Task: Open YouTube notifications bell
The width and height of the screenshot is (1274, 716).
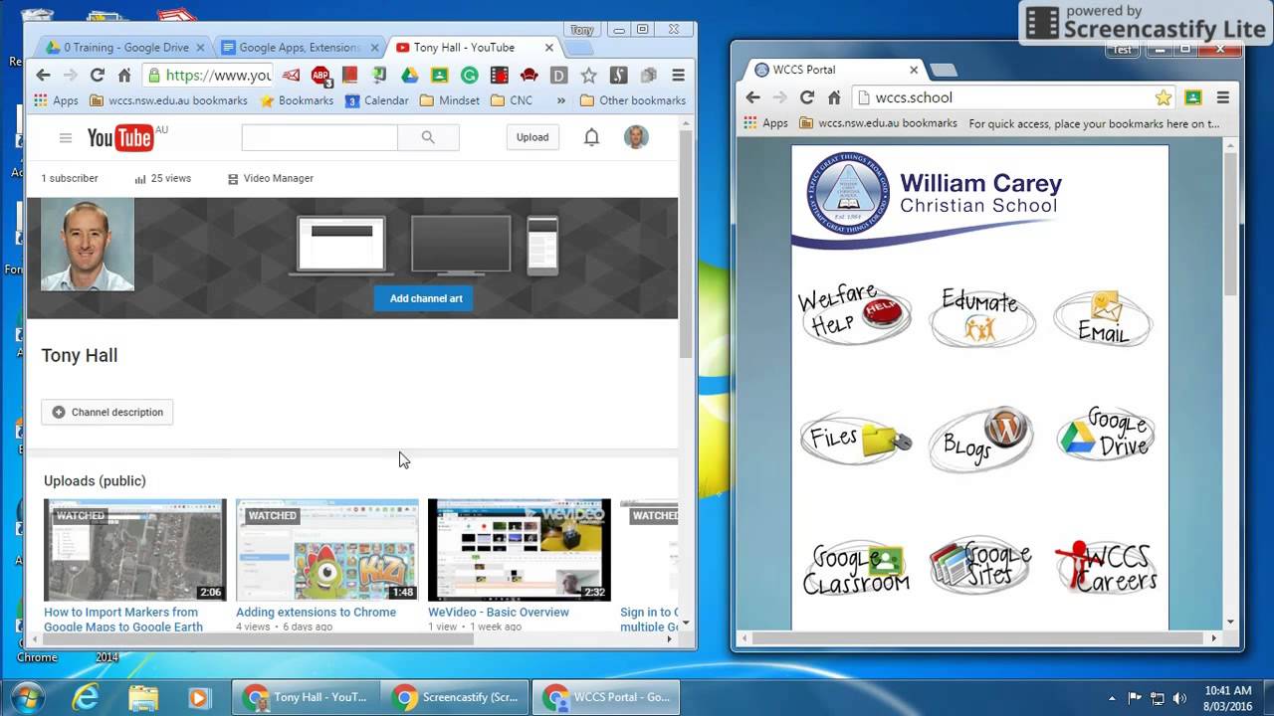Action: tap(591, 137)
